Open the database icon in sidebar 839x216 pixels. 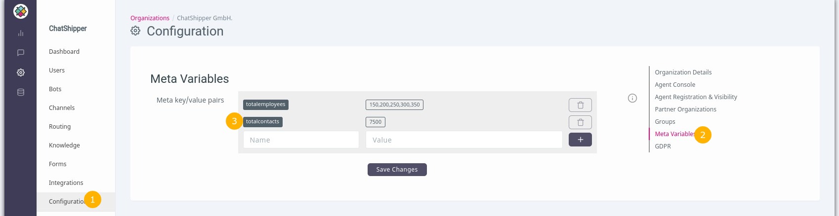click(x=21, y=92)
